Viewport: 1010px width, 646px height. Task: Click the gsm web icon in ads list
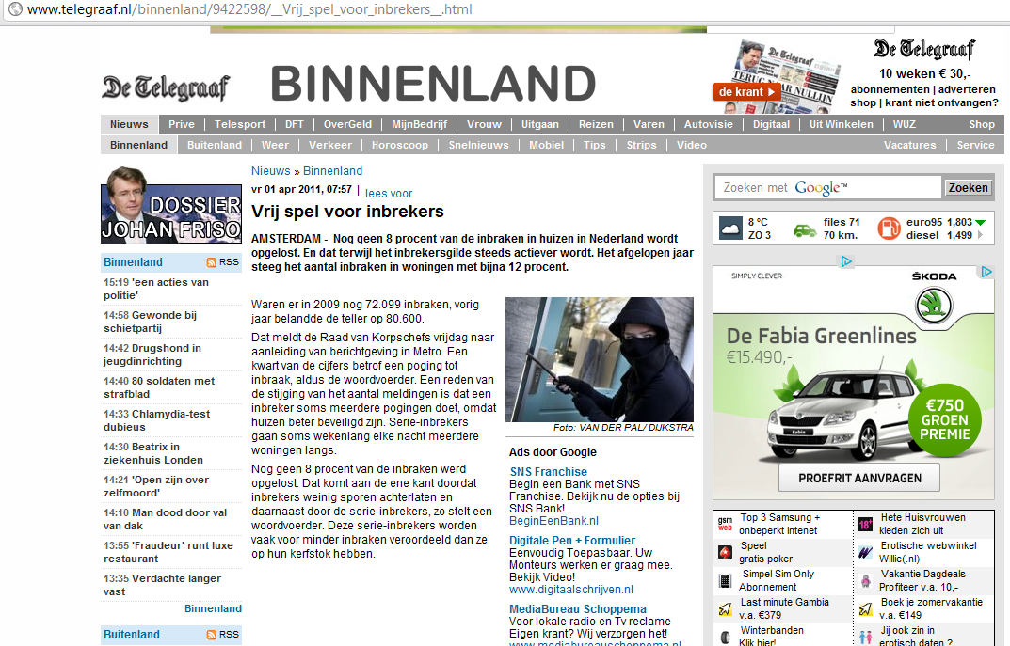[725, 523]
